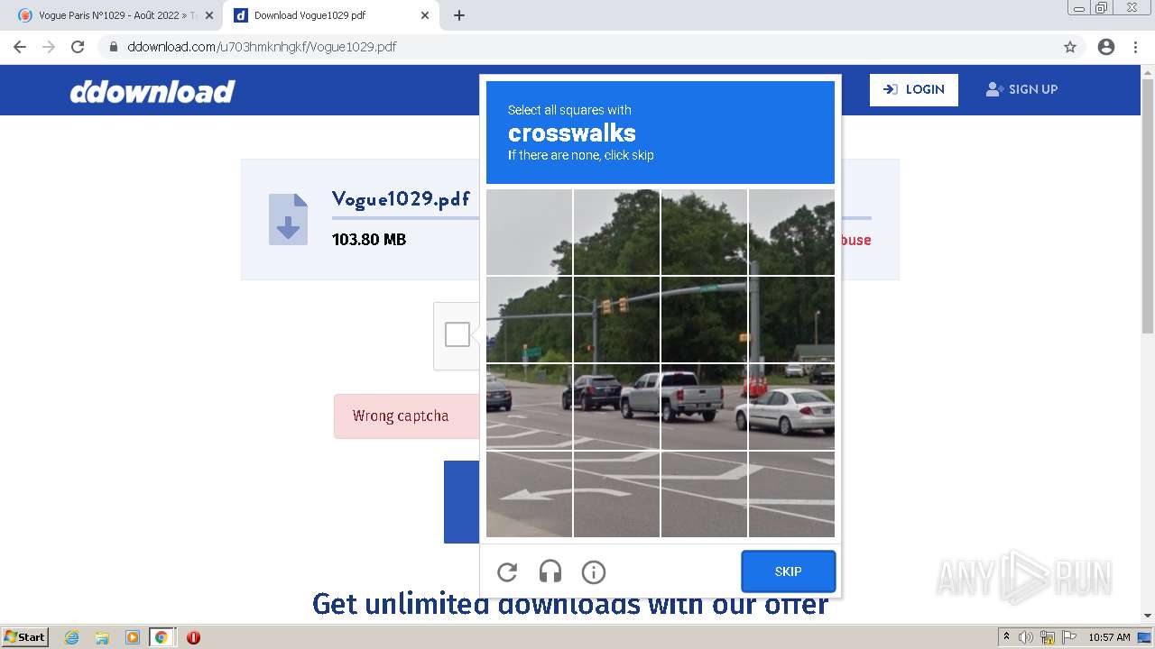Viewport: 1155px width, 649px height.
Task: Tick the captcha checkbox beside the challenge
Action: [457, 334]
